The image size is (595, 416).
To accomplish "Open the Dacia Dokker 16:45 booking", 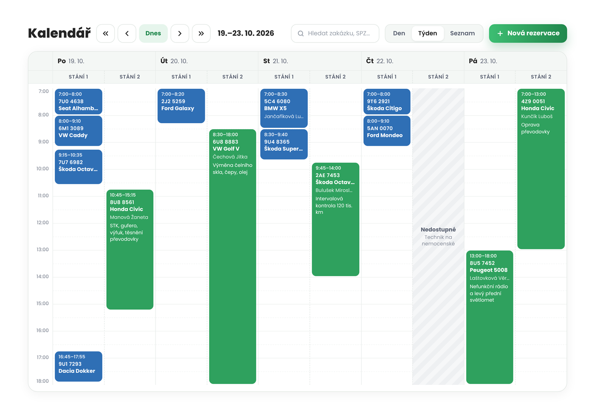I will (79, 366).
